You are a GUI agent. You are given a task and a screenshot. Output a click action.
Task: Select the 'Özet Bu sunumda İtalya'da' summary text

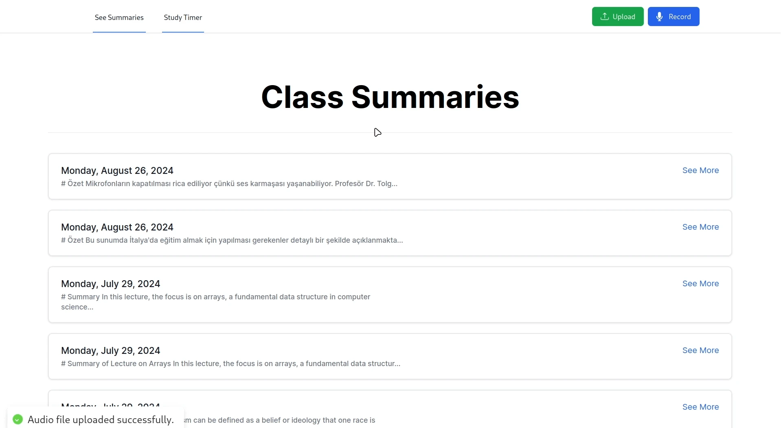pos(232,240)
